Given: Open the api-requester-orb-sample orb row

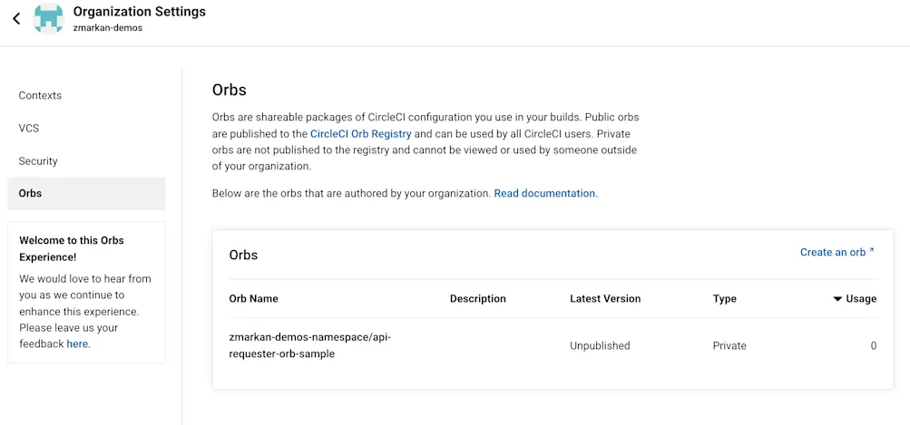Looking at the screenshot, I should pos(553,345).
